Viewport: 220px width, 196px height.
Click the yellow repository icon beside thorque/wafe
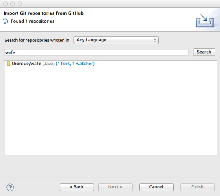tap(8, 64)
